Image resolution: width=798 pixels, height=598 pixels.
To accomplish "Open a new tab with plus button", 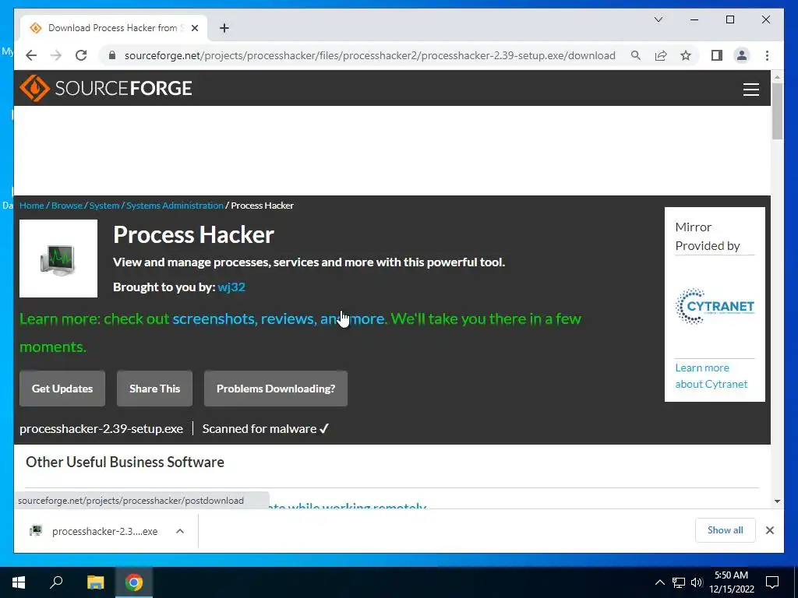I will coord(224,28).
